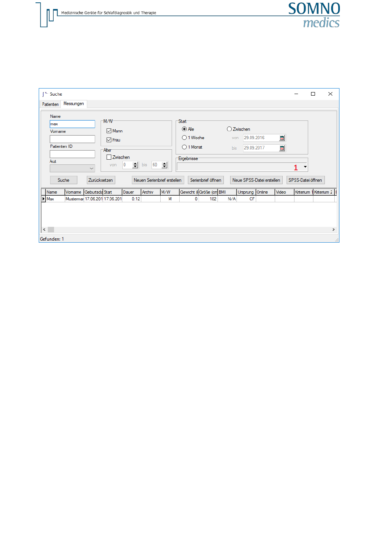The width and height of the screenshot is (375, 541).
Task: Click Neuen Serienbrief erstellen
Action: [157, 180]
